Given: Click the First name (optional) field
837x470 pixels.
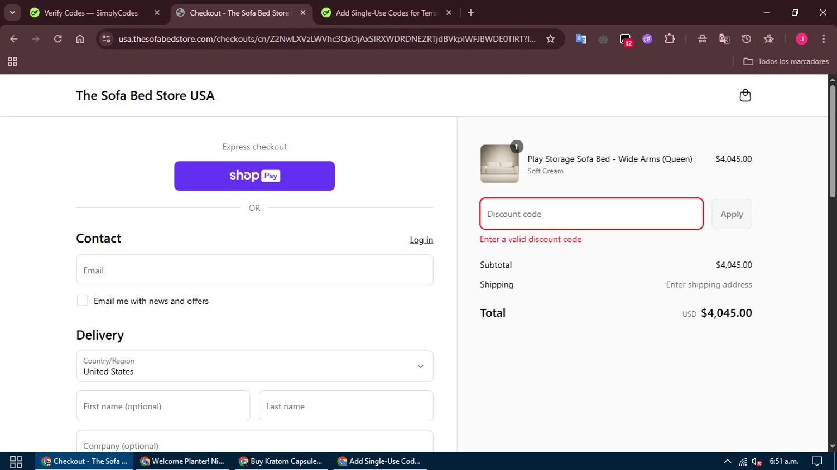Looking at the screenshot, I should click(x=163, y=406).
